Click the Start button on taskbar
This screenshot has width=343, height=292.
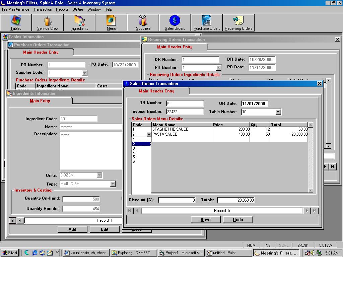pos(10,253)
